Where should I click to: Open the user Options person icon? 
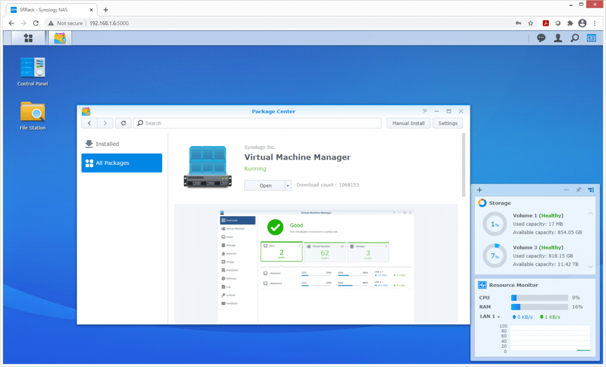pyautogui.click(x=558, y=38)
